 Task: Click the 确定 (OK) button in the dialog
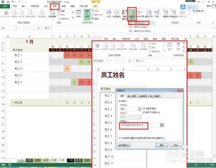[x=162, y=145]
